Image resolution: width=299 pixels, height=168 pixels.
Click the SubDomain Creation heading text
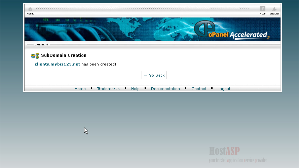64,55
